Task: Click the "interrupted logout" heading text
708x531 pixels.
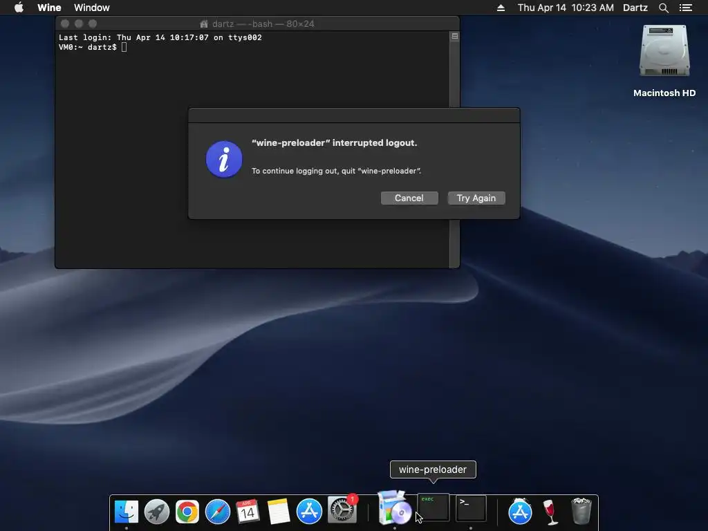Action: pyautogui.click(x=334, y=142)
